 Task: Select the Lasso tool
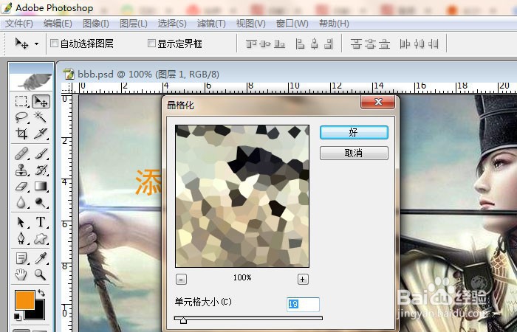(x=21, y=117)
